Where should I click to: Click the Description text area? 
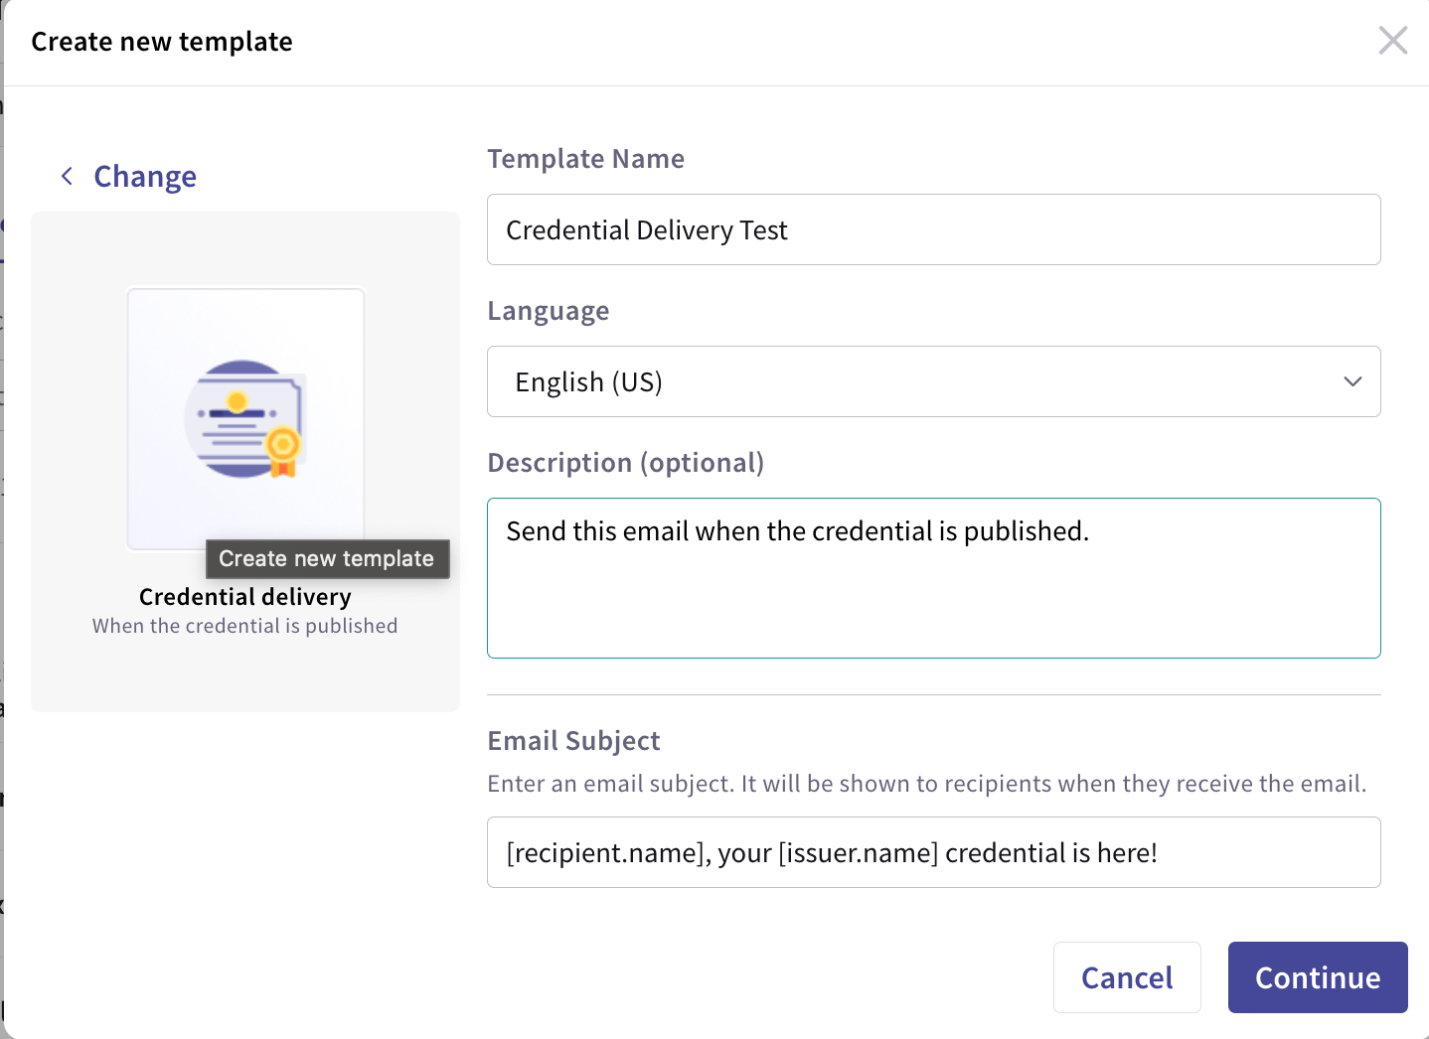[933, 578]
